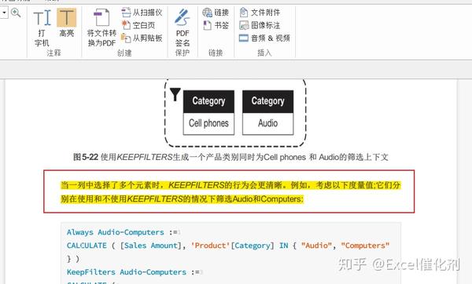472x284 pixels.
Task: Insert a link (链接)
Action: [x=216, y=13]
